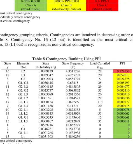Viewport: 133px width, 144px height.
Task: Click elements out 'L1, L3'
Action: tap(23, 121)
